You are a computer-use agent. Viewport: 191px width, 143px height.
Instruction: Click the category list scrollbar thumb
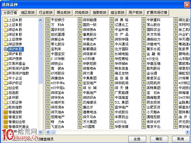click(x=40, y=53)
